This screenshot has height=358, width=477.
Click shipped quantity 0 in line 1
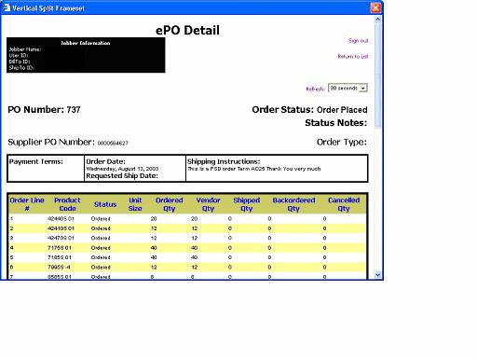click(230, 219)
